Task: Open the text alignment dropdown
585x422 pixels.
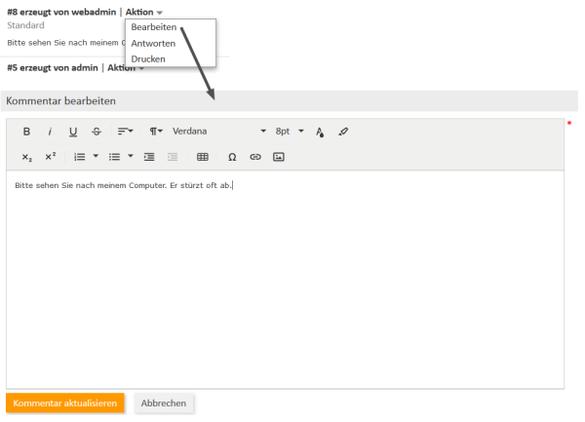Action: [x=125, y=132]
